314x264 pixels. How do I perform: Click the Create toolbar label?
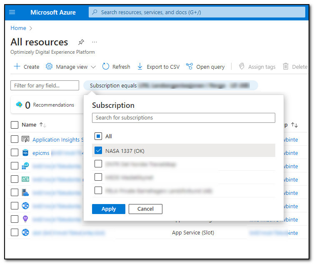[x=31, y=67]
